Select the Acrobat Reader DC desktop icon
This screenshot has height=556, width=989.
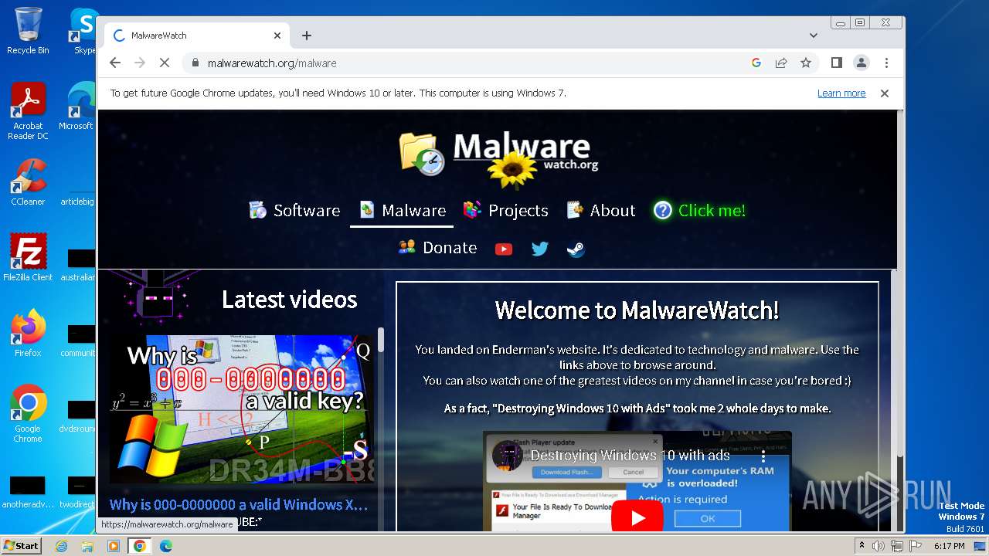click(x=28, y=112)
